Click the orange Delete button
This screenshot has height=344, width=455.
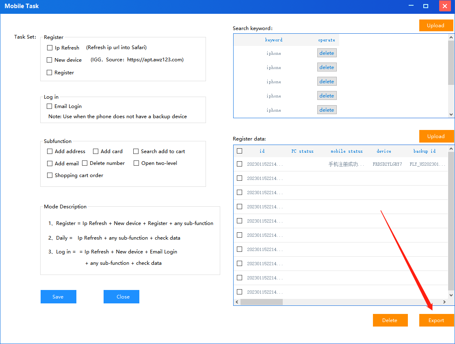(390, 320)
